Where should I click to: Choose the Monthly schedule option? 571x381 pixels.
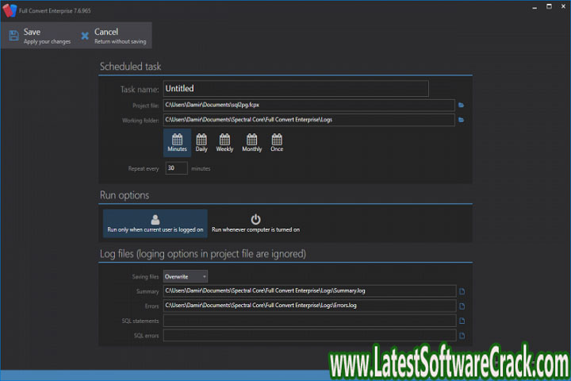tap(251, 143)
